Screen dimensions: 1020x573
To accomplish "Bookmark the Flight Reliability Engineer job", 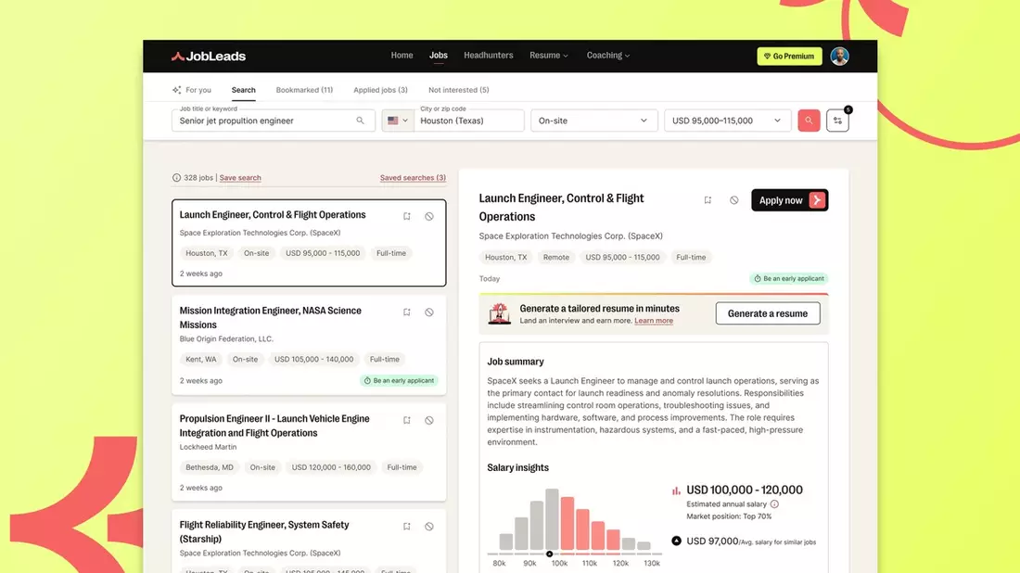I will [x=406, y=526].
